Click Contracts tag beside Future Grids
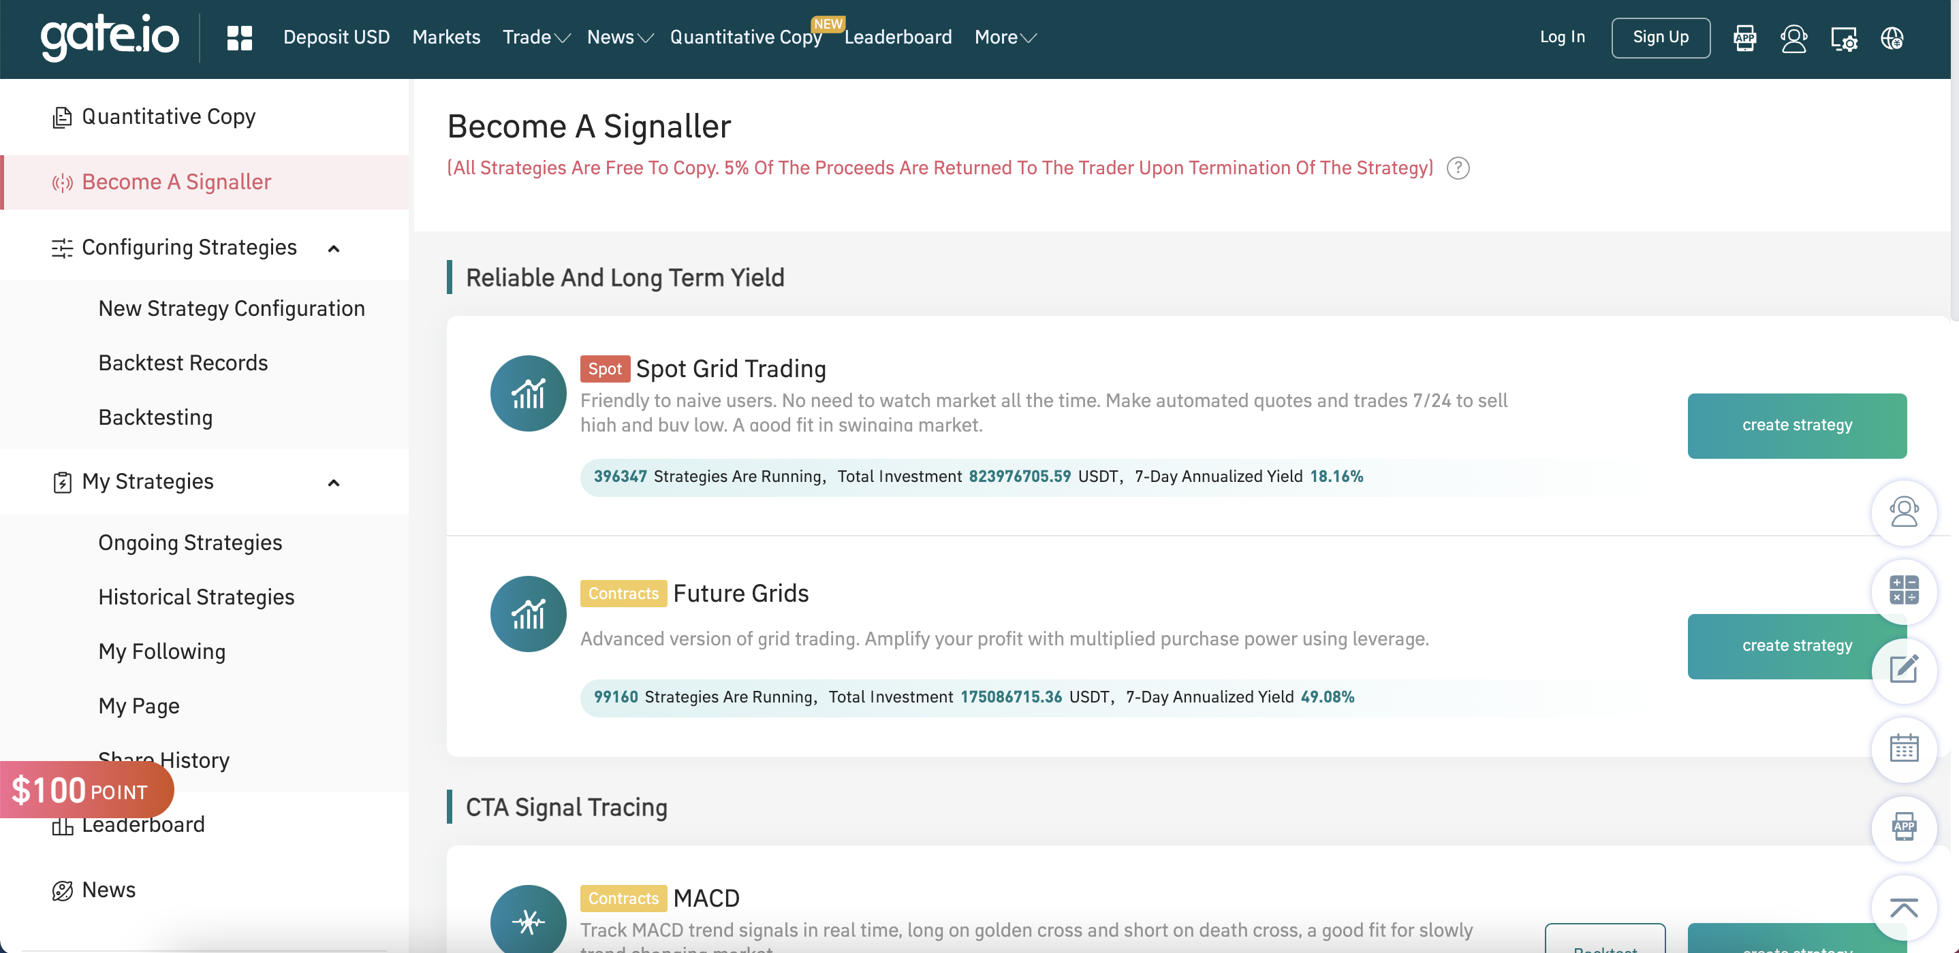 tap(623, 594)
